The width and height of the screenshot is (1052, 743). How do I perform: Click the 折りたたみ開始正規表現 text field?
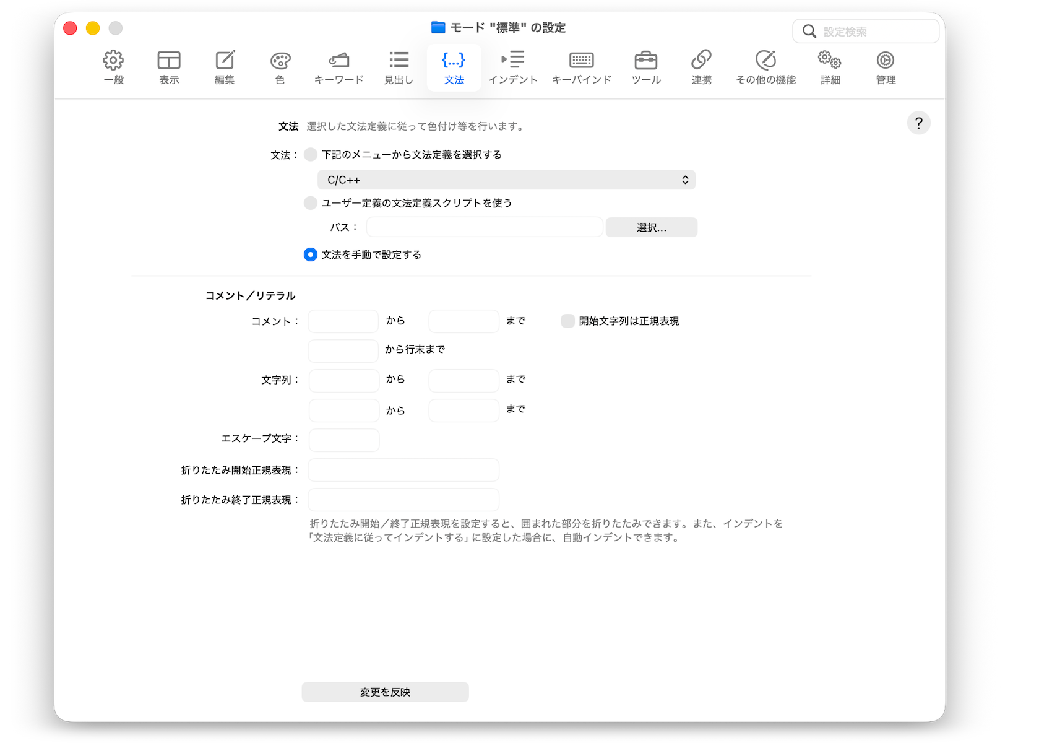pyautogui.click(x=403, y=470)
